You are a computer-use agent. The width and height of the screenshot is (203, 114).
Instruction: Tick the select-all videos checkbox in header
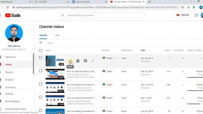coord(41,50)
